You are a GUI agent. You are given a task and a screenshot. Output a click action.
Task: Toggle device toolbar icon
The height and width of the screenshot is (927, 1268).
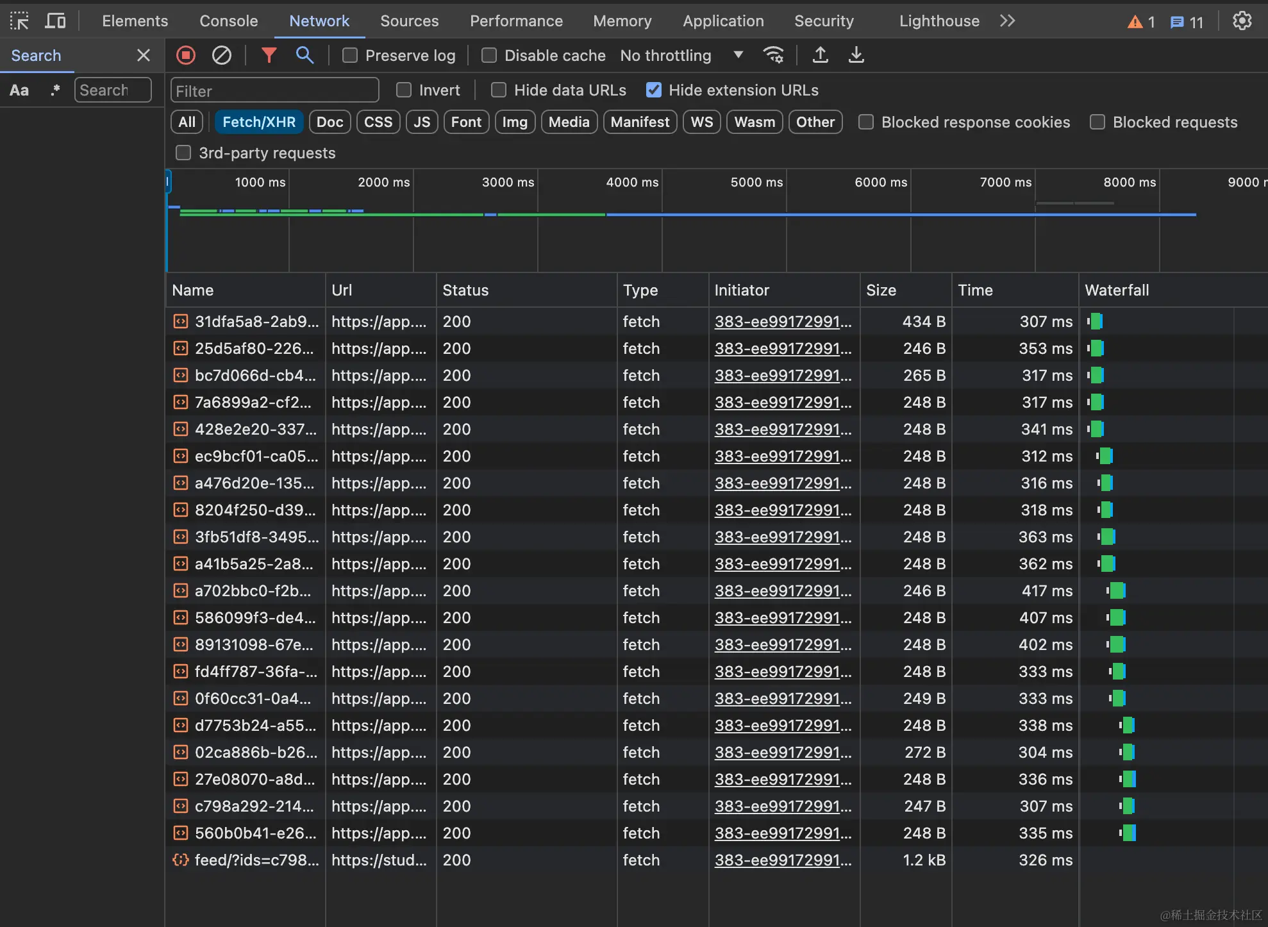pos(55,21)
